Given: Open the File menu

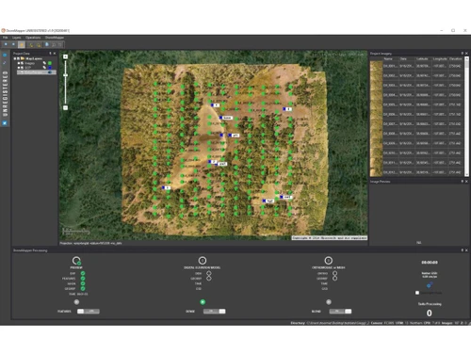Looking at the screenshot, I should click(x=6, y=38).
